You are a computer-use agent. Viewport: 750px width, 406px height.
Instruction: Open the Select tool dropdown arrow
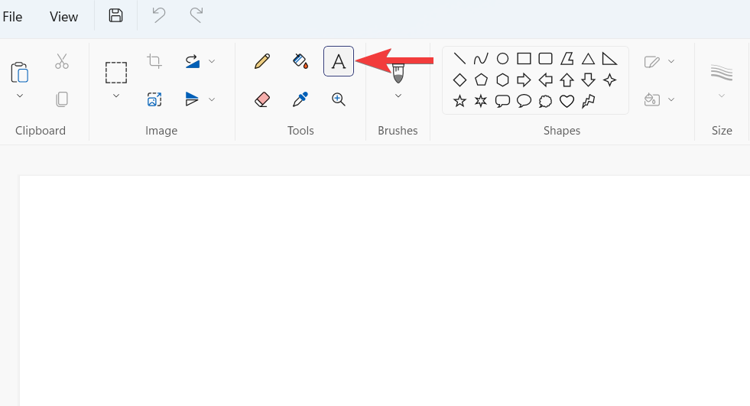coord(116,96)
